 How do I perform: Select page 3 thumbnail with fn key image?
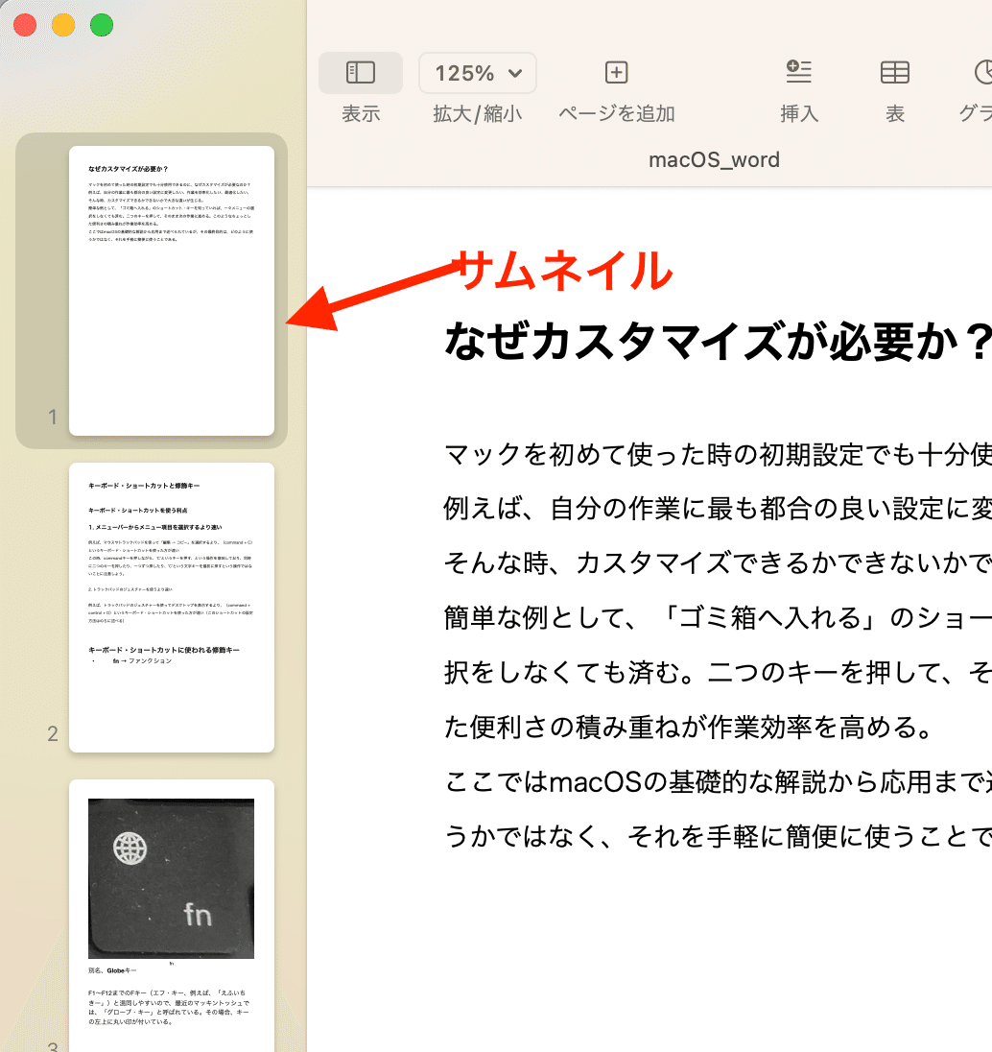[172, 916]
